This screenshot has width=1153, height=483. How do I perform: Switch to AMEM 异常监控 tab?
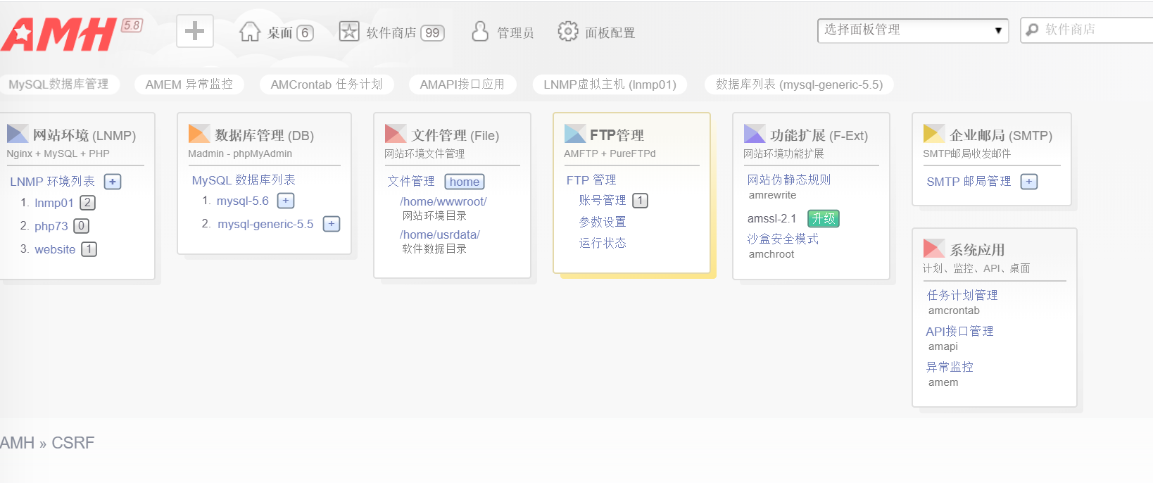coord(189,84)
